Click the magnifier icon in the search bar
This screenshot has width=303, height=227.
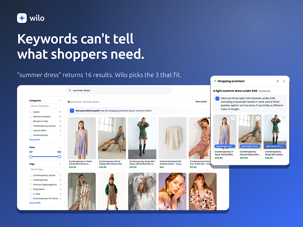(x=70, y=90)
